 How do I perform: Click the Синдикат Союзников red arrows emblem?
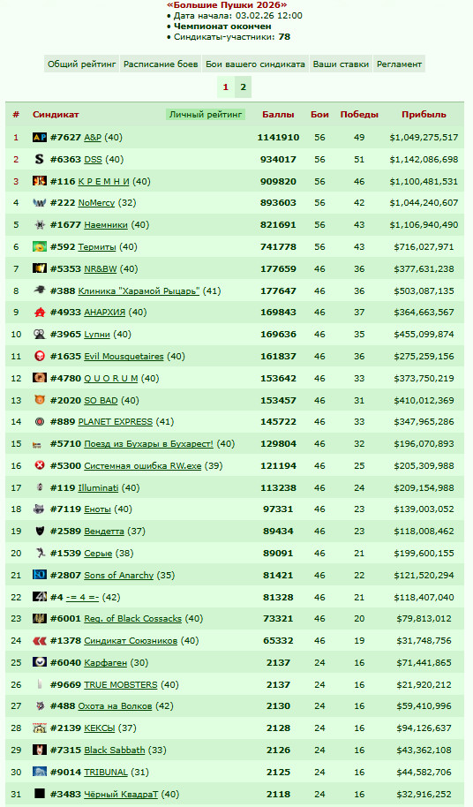pyautogui.click(x=40, y=641)
